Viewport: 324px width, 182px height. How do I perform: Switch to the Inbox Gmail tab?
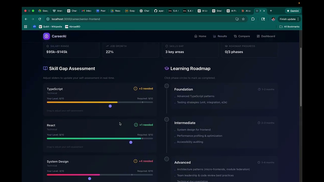coord(87,11)
